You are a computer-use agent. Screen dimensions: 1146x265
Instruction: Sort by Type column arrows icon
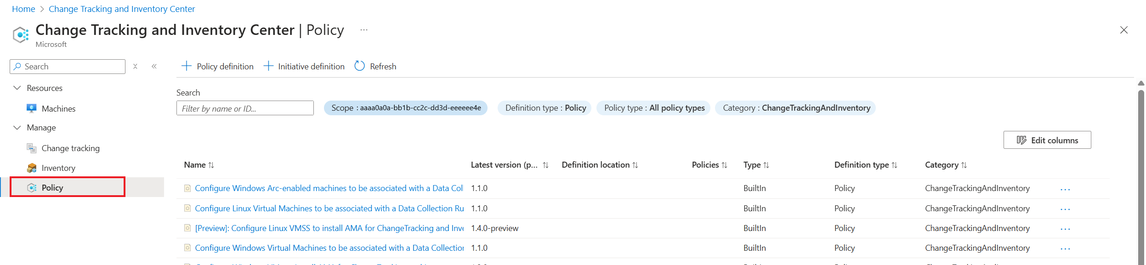pyautogui.click(x=766, y=165)
